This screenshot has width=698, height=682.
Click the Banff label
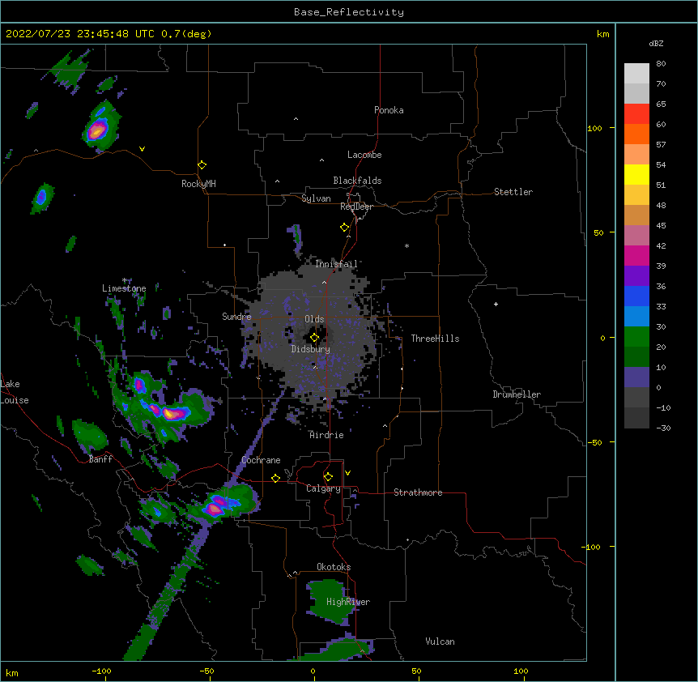pos(100,459)
